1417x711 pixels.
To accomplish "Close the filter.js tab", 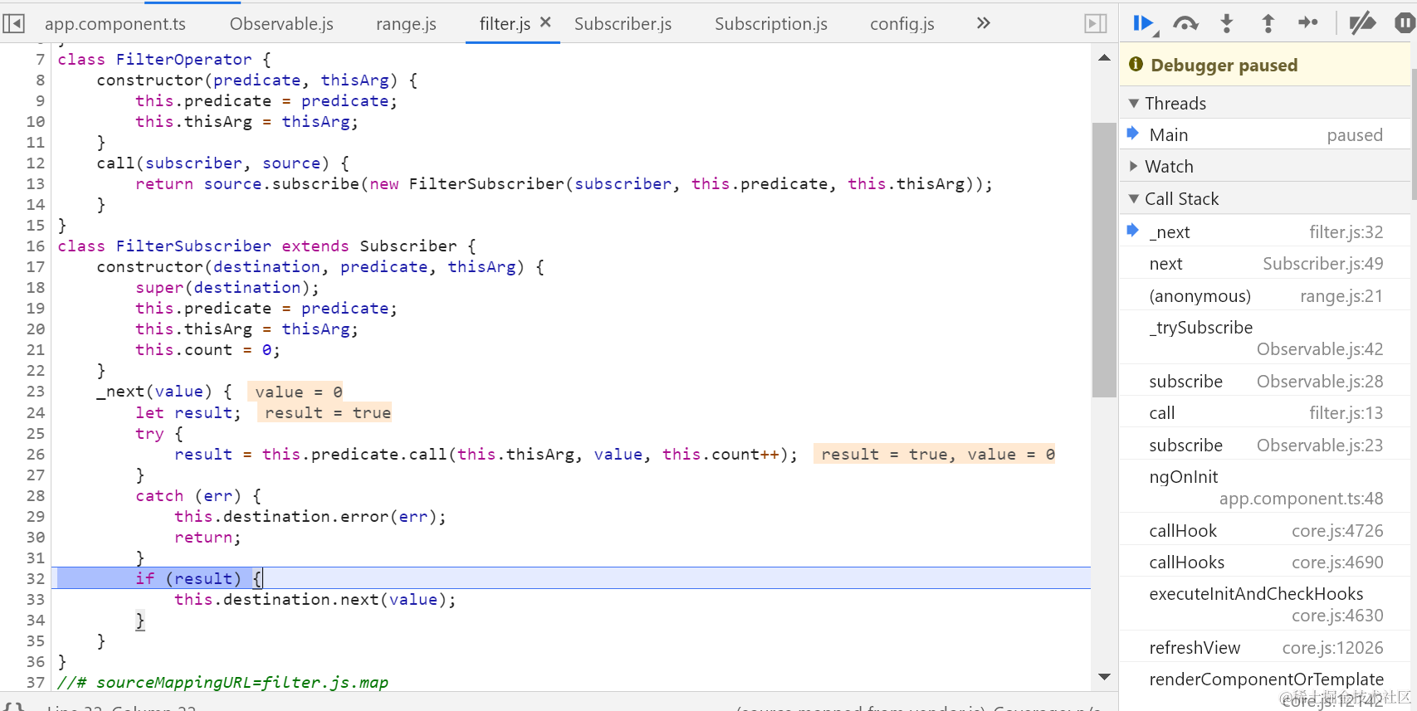I will tap(545, 22).
